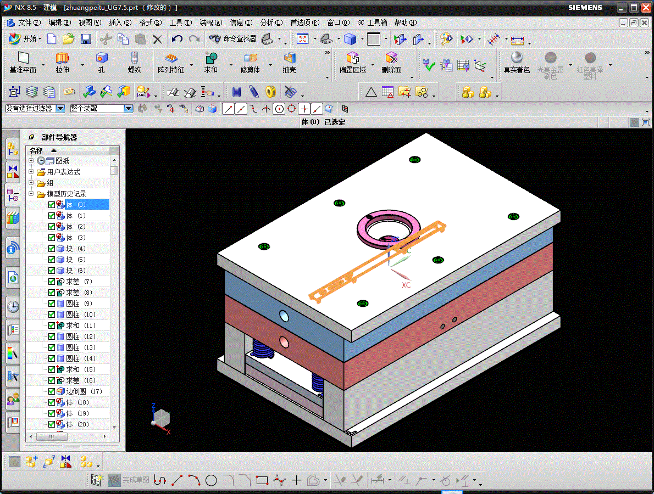Image resolution: width=654 pixels, height=494 pixels.
Task: Click the Unite (求和) tool
Action: 210,63
